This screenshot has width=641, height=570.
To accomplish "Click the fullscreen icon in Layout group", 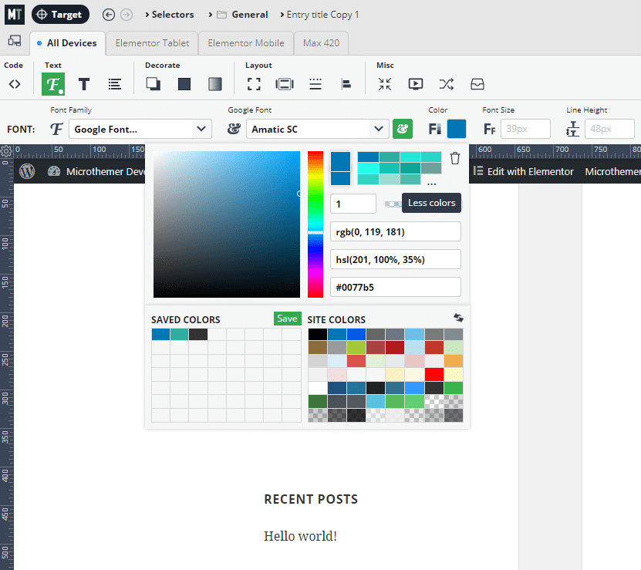I will [254, 84].
